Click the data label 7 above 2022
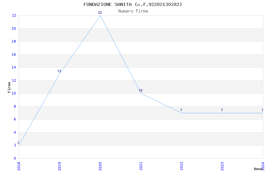The height and width of the screenshot is (172, 266). coord(181,110)
